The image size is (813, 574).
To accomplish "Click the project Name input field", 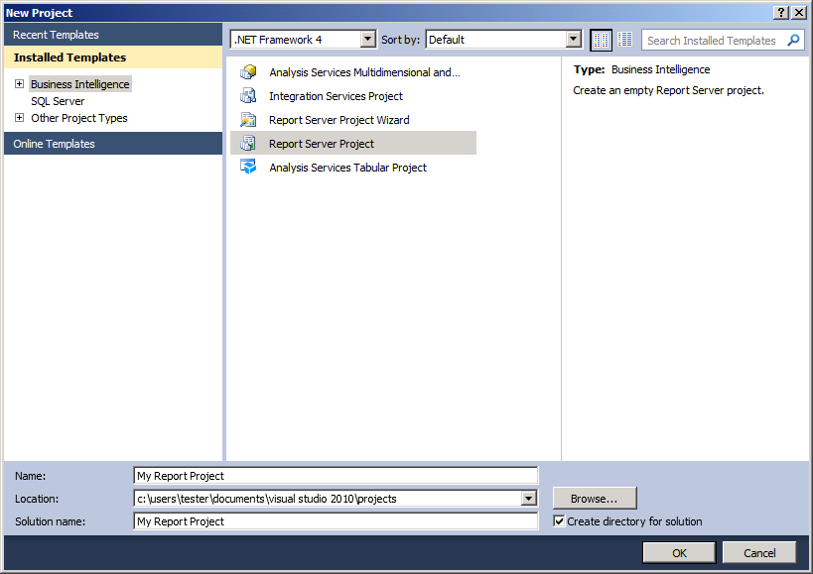I will (x=336, y=476).
